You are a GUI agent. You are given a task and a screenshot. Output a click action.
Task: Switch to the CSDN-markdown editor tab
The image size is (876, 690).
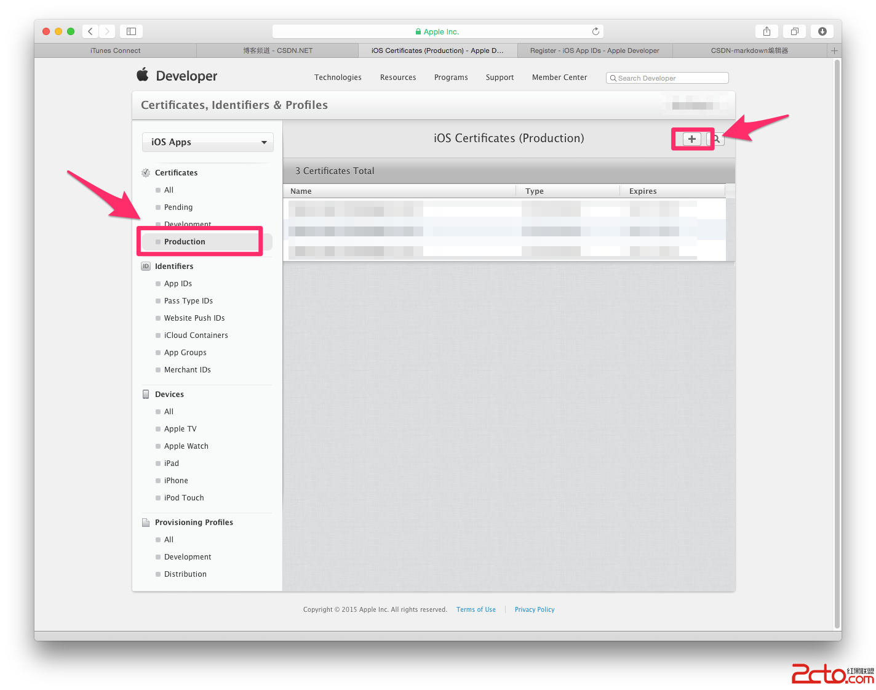point(750,50)
